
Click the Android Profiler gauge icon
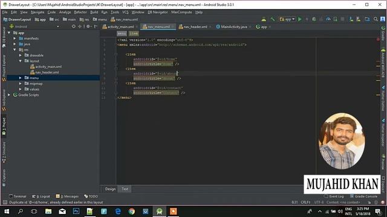[328, 19]
